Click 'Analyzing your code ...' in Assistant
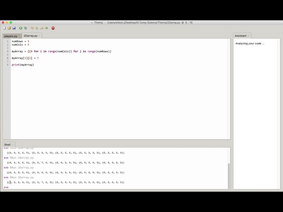The width and height of the screenshot is (283, 212). point(249,43)
